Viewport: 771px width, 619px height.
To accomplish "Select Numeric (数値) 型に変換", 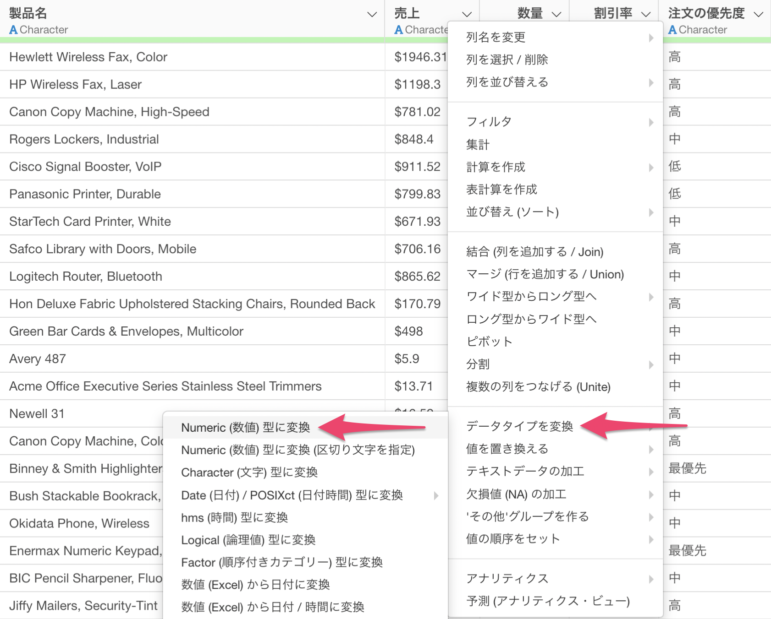I will pyautogui.click(x=246, y=428).
